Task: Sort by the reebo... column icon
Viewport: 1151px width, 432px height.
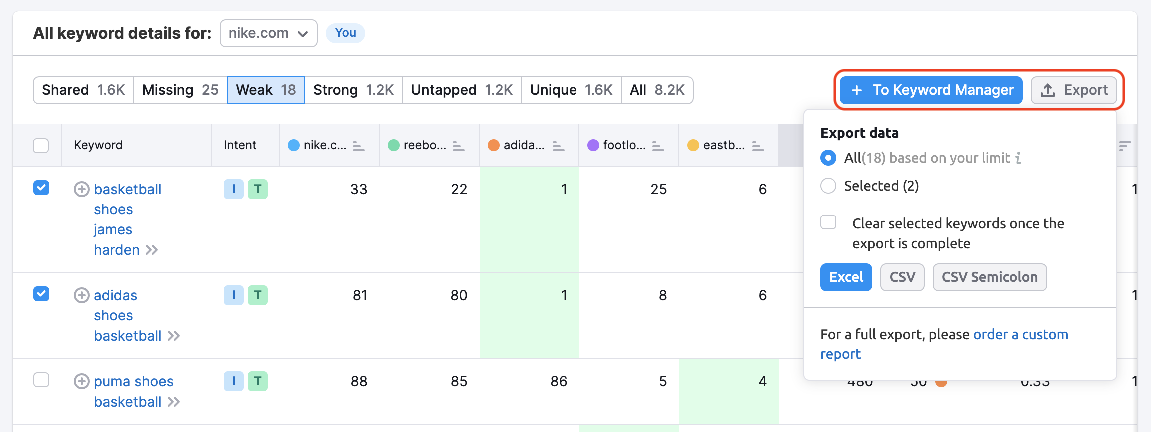Action: click(x=458, y=146)
